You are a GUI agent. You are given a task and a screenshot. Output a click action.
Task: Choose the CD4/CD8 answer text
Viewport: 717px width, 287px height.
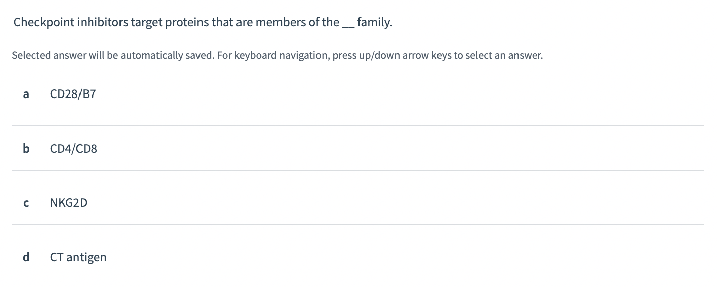73,149
